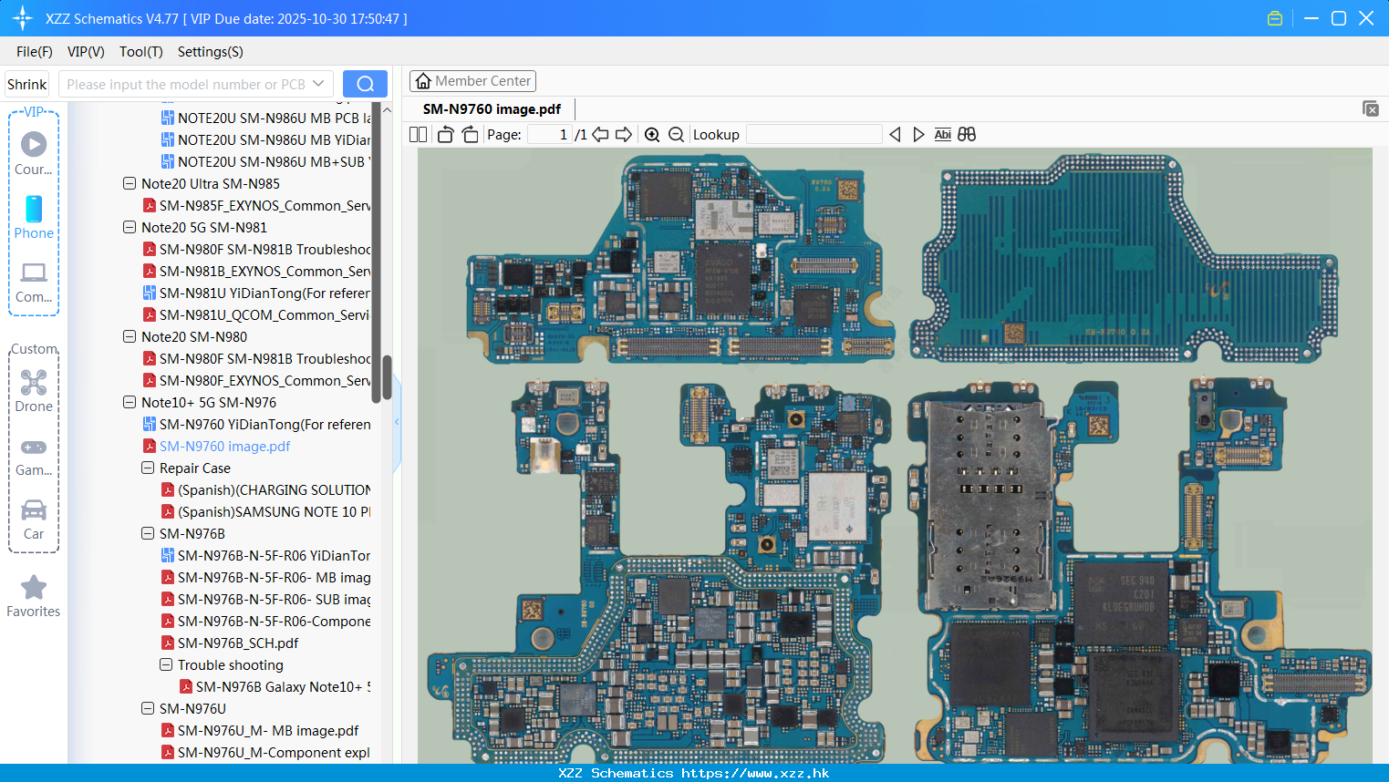Select the Computer category
Image resolution: width=1389 pixels, height=782 pixels.
pos(34,282)
